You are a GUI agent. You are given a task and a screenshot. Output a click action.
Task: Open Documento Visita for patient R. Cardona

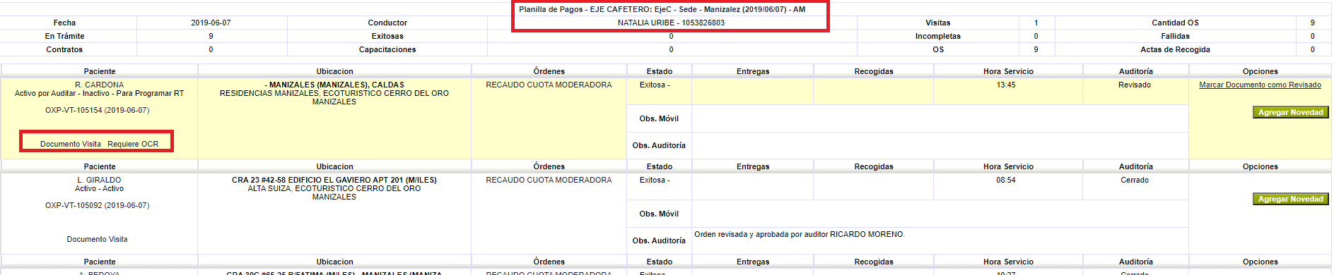click(x=71, y=144)
